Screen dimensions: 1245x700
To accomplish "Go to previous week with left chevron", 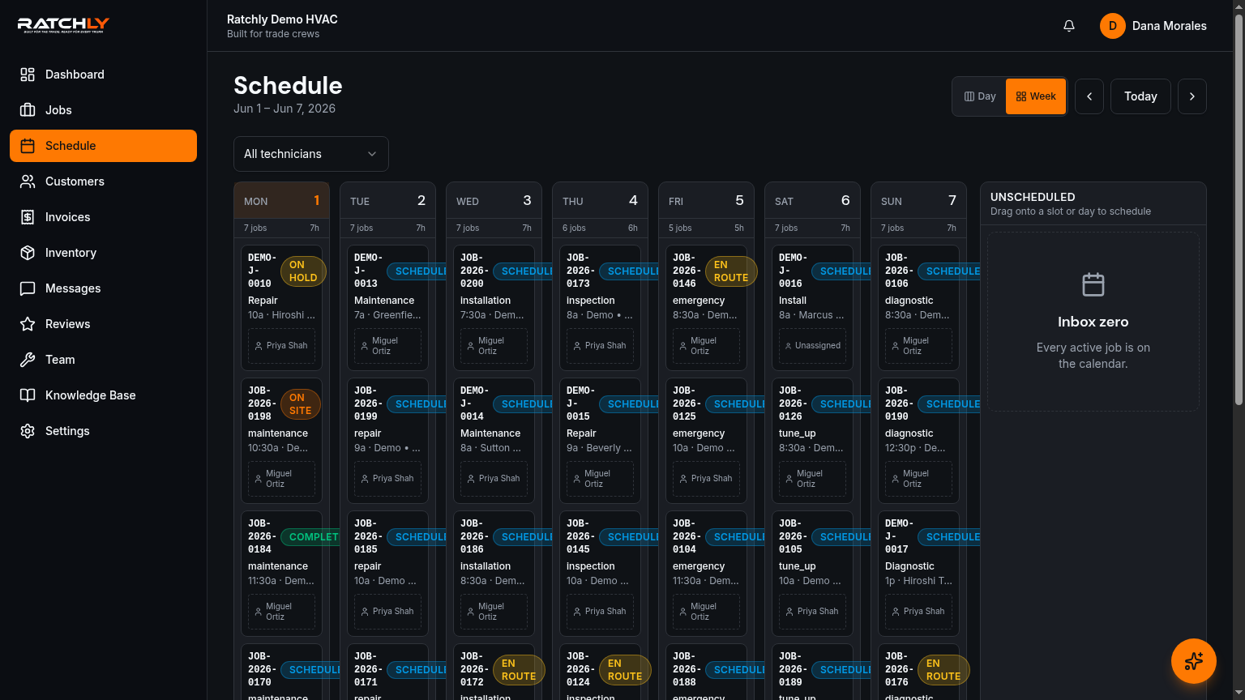I will point(1089,96).
